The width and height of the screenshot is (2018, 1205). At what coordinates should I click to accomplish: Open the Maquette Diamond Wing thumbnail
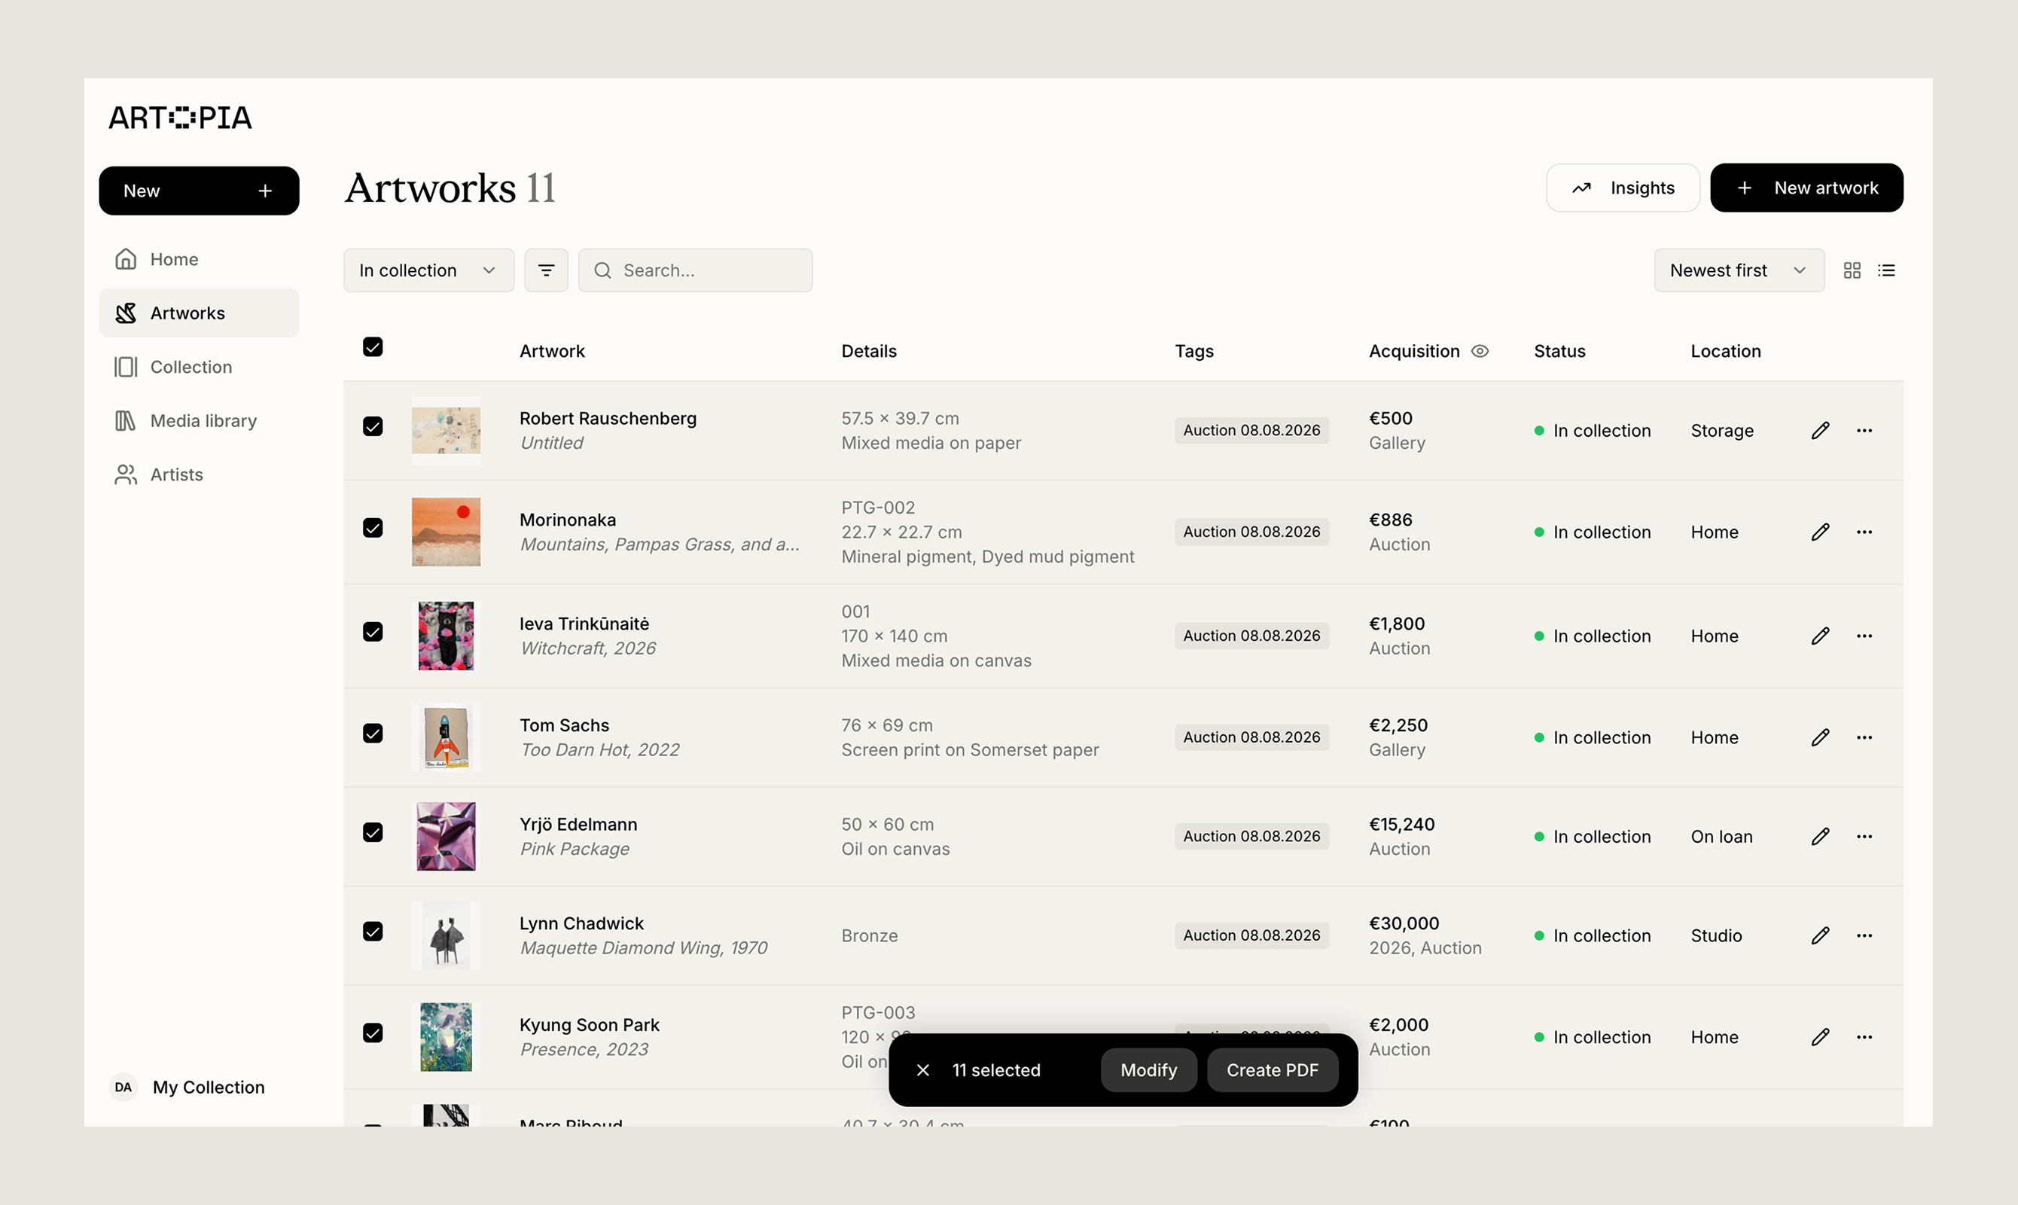point(446,935)
